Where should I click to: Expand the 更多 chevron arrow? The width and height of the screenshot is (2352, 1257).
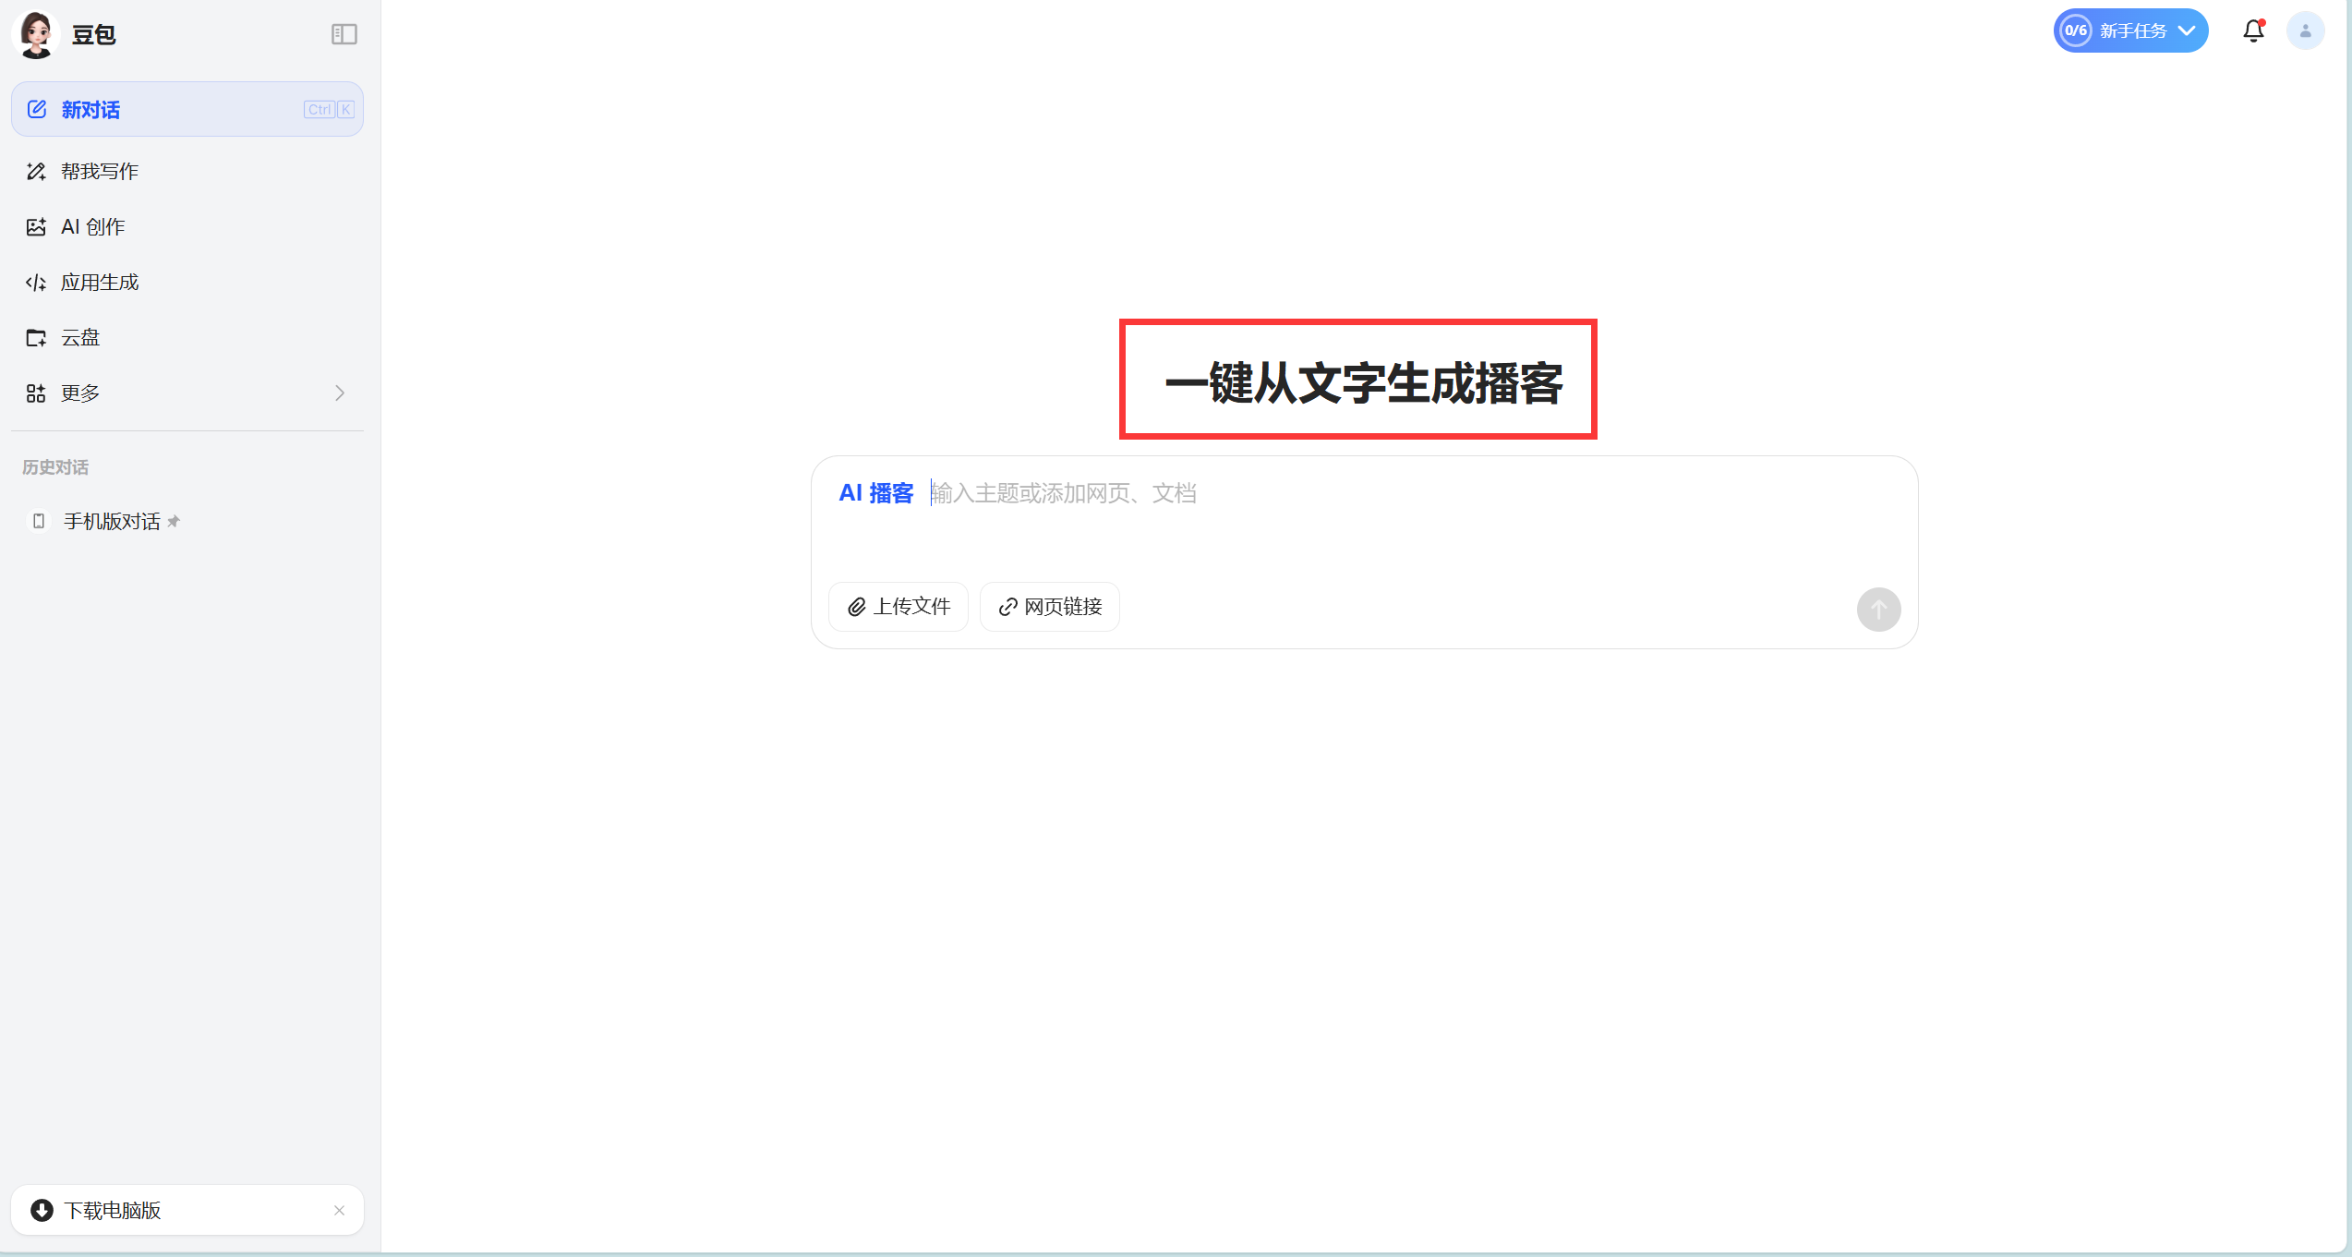pos(340,393)
